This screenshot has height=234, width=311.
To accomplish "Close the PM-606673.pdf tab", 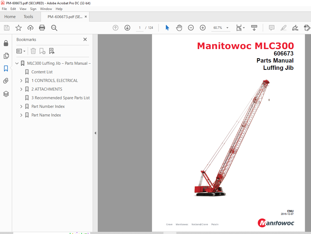I will point(86,17).
